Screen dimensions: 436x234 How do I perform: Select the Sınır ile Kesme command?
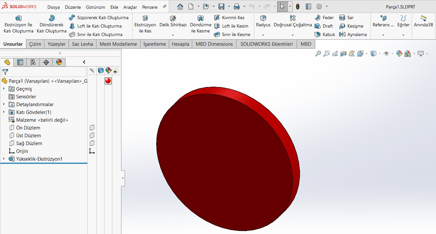[x=232, y=34]
